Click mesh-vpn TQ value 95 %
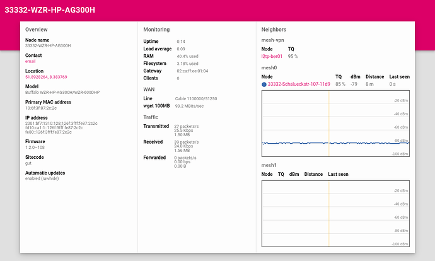 (x=293, y=56)
